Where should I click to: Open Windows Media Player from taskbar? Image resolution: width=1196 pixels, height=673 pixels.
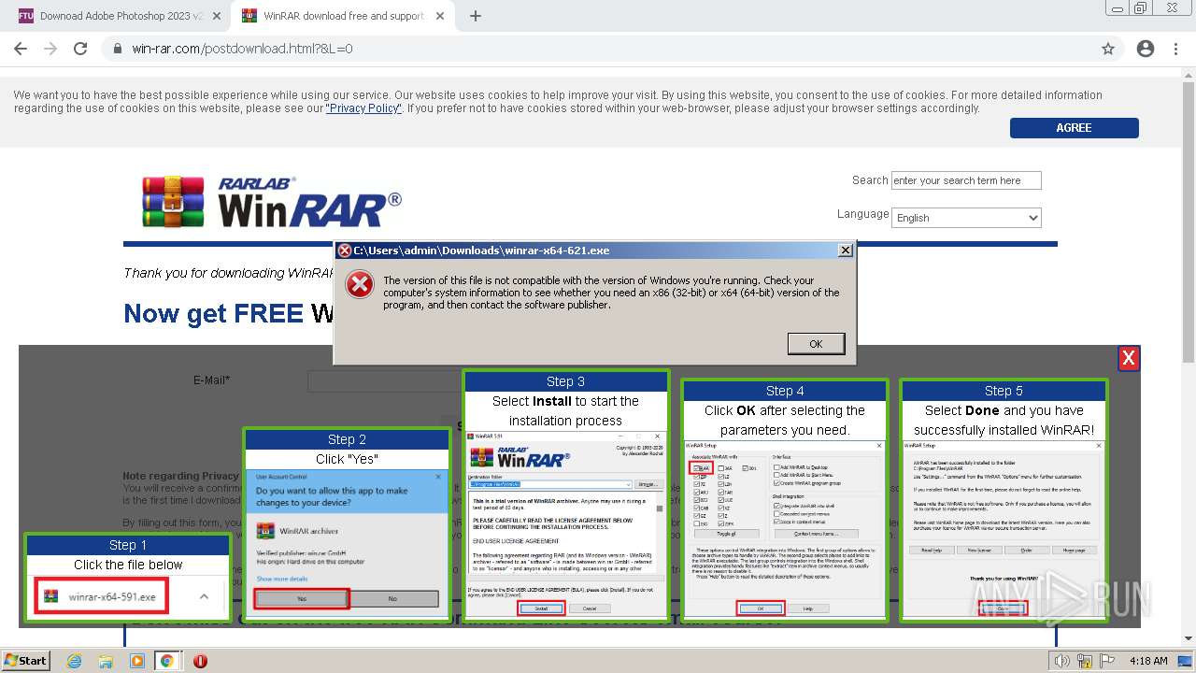tap(136, 661)
